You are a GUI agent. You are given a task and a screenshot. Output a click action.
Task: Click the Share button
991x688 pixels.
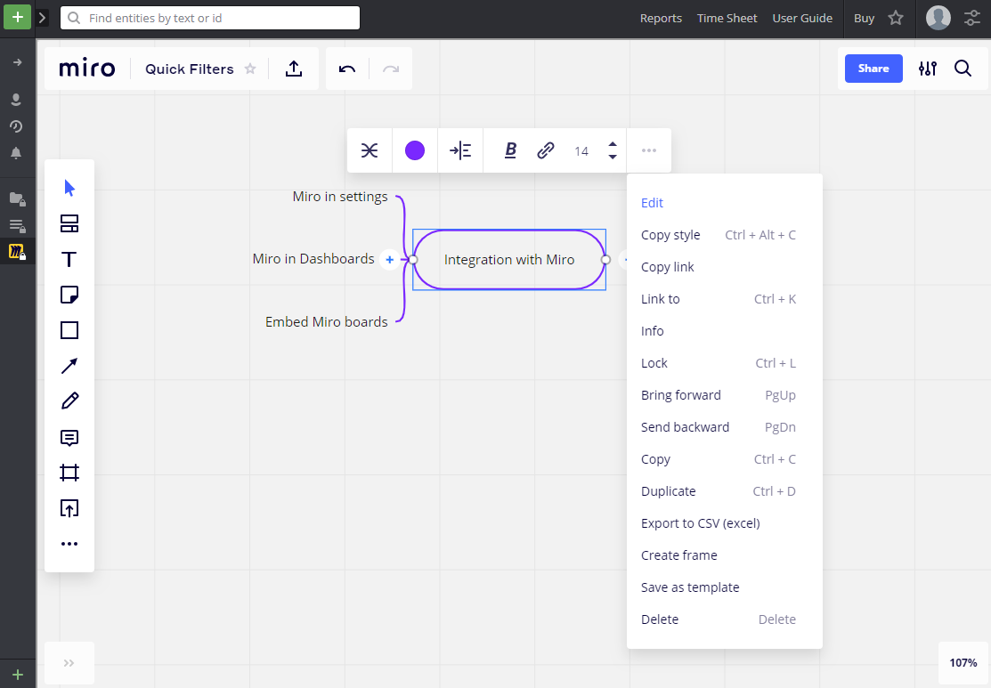coord(873,68)
